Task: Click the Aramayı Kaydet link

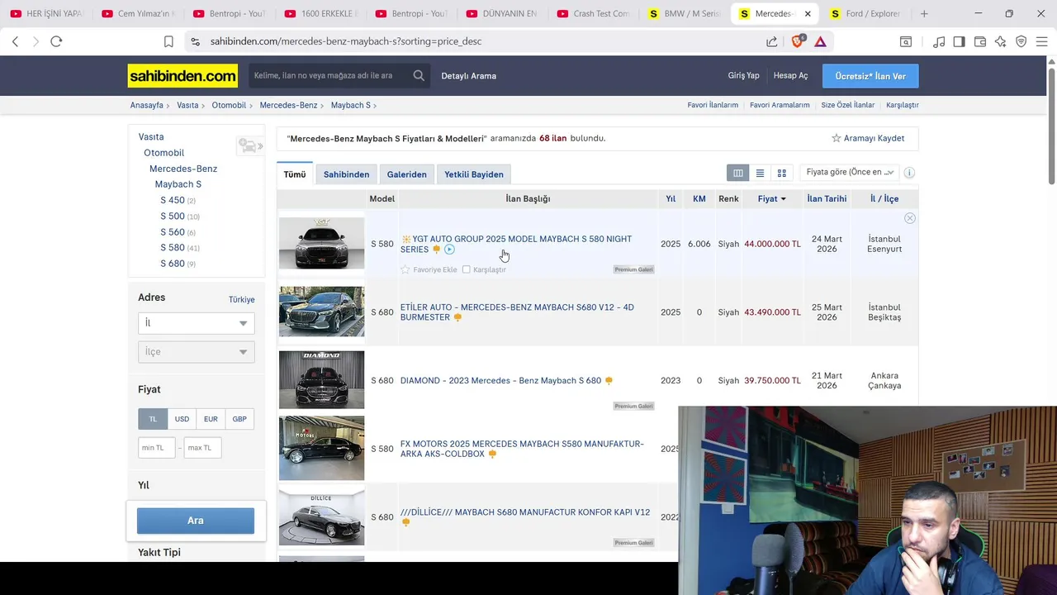Action: pyautogui.click(x=874, y=138)
